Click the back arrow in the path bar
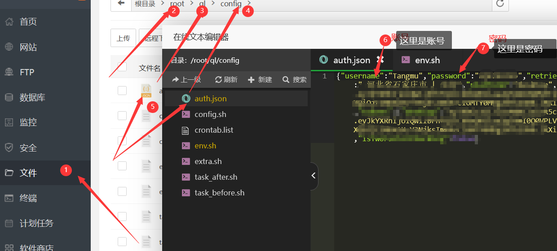This screenshot has width=557, height=251. click(121, 4)
